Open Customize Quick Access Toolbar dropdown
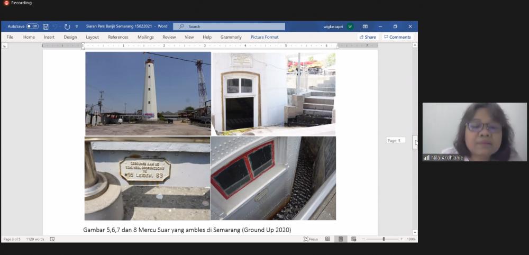Screen dimensions: 529x255 tap(77, 26)
